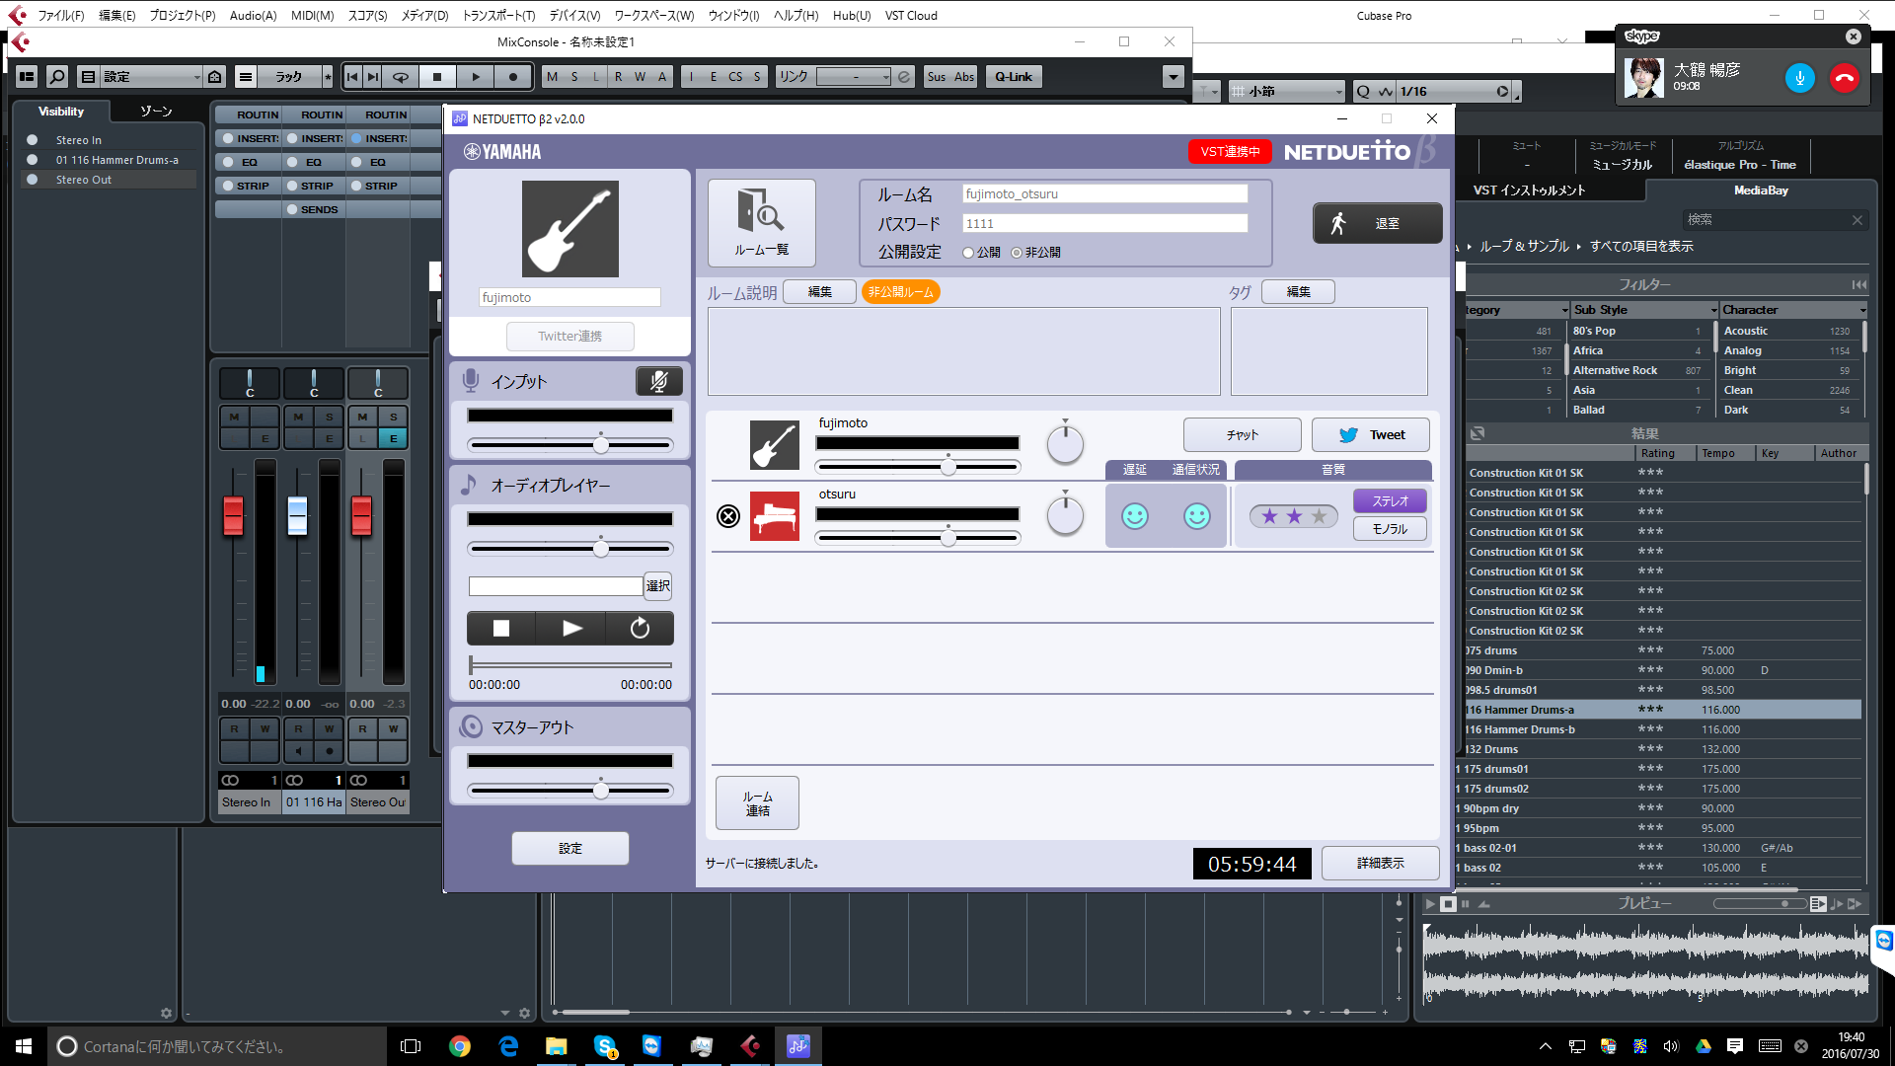Remove otsuru with the circled X icon
Viewport: 1895px width, 1066px height.
pyautogui.click(x=728, y=515)
